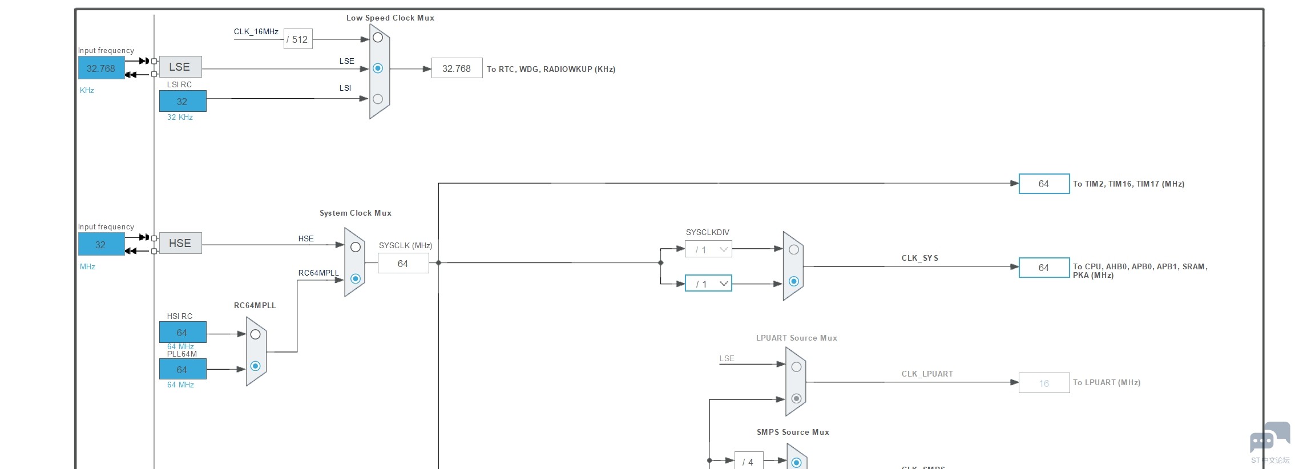1295x469 pixels.
Task: Click the LPUART Source Mux title
Action: click(797, 338)
